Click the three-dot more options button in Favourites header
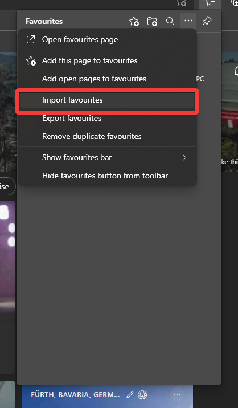Image resolution: width=238 pixels, height=408 pixels. click(x=188, y=21)
